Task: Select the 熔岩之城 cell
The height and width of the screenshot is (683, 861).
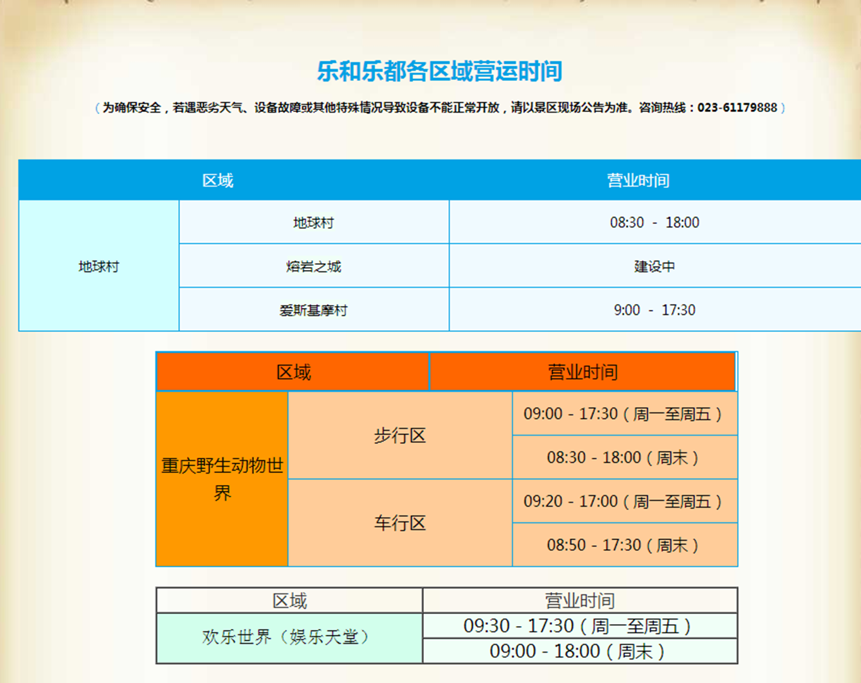Action: pyautogui.click(x=314, y=266)
